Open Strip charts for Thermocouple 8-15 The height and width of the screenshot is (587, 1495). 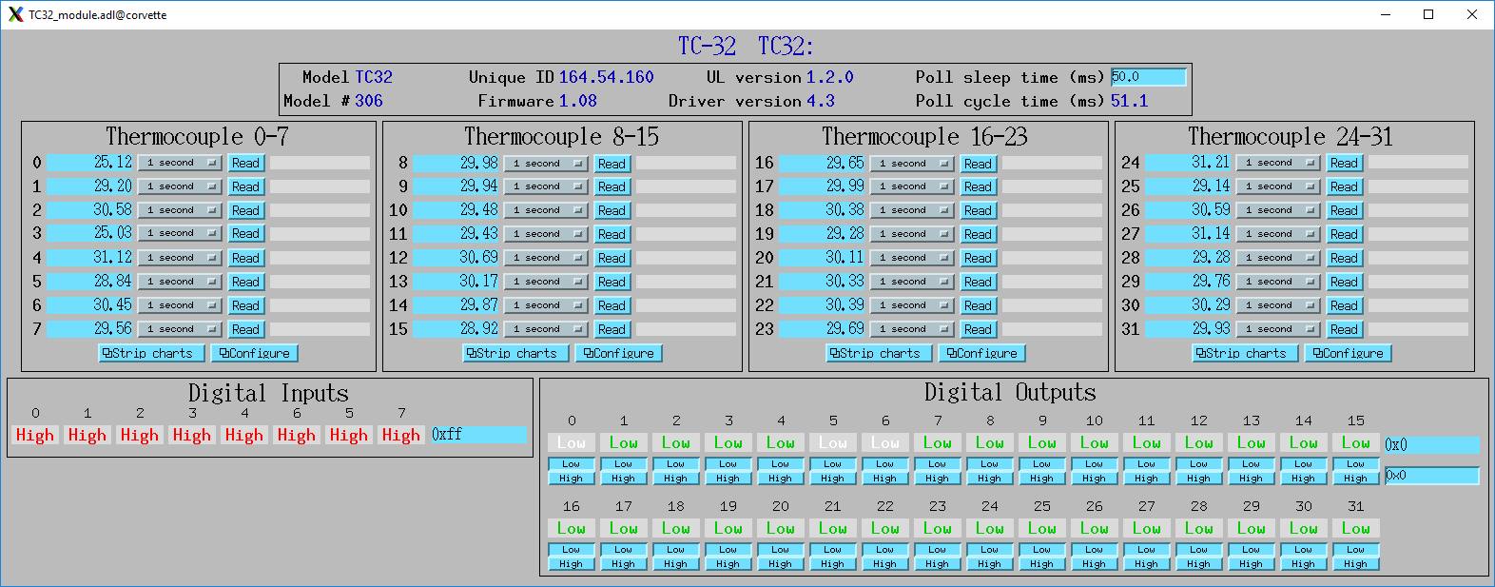point(516,353)
